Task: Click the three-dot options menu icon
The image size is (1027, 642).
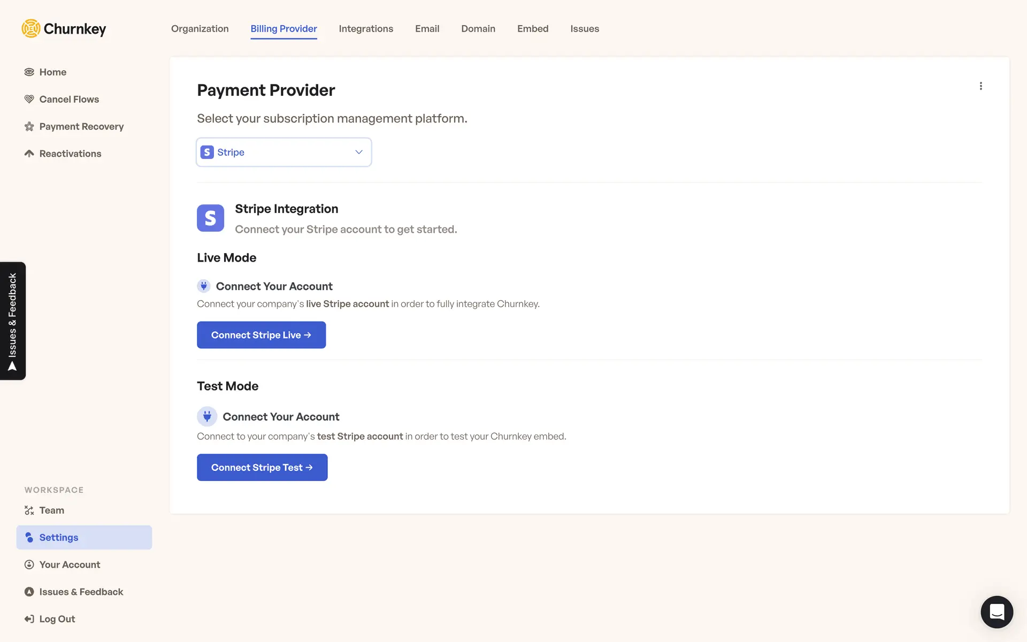Action: (x=980, y=86)
